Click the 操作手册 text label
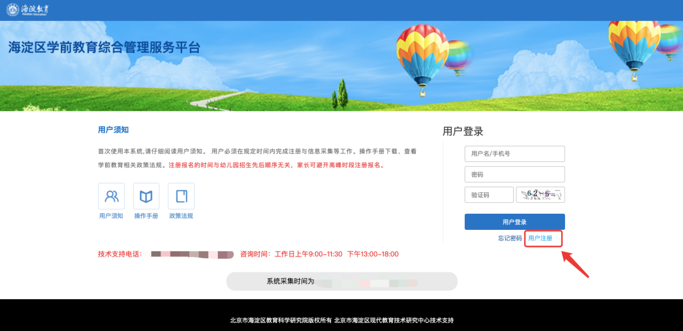 pyautogui.click(x=146, y=216)
